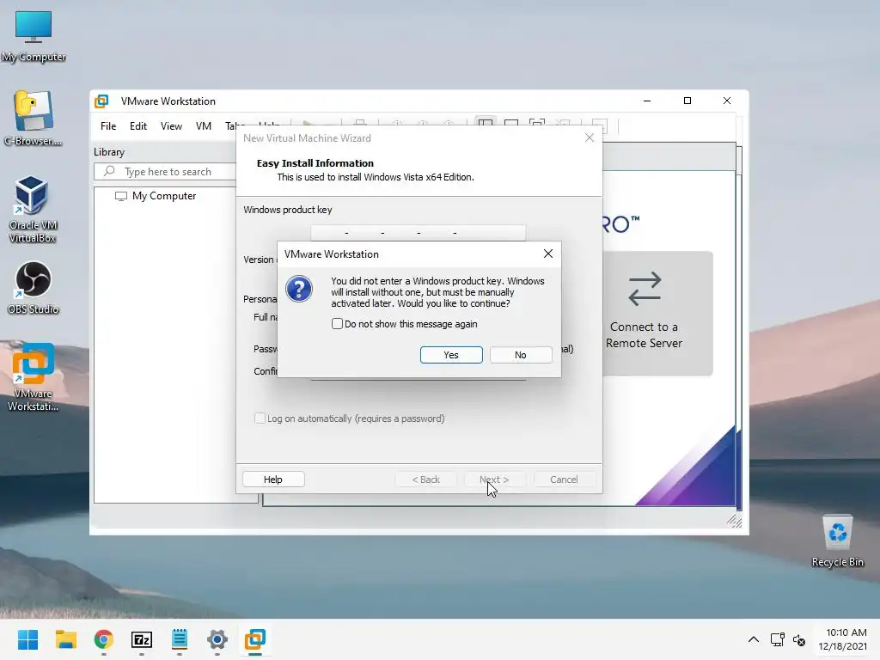880x660 pixels.
Task: Open Settings gear from the taskbar
Action: [x=217, y=639]
